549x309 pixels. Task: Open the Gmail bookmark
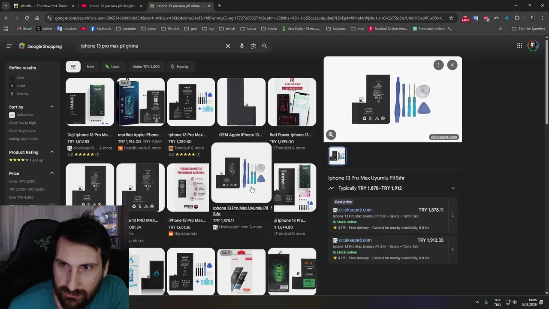24,29
